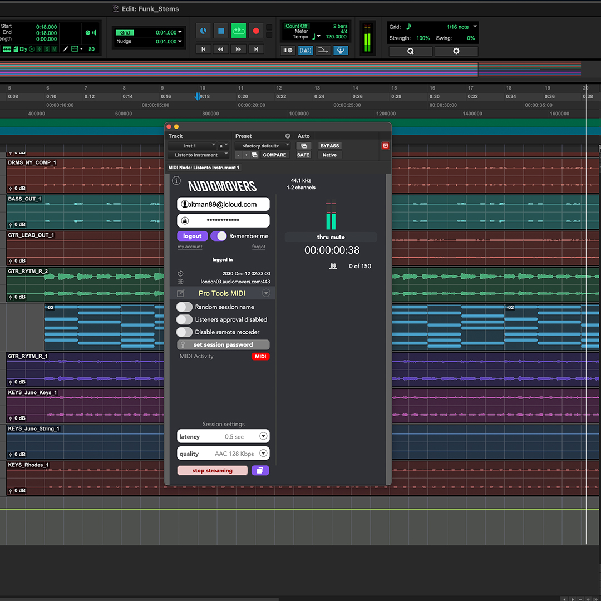Screen dimensions: 601x601
Task: Click the Audiomovers info icon
Action: point(176,180)
